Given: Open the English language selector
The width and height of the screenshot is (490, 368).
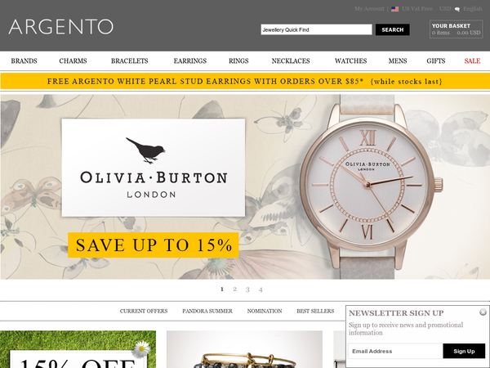Looking at the screenshot, I should [473, 9].
